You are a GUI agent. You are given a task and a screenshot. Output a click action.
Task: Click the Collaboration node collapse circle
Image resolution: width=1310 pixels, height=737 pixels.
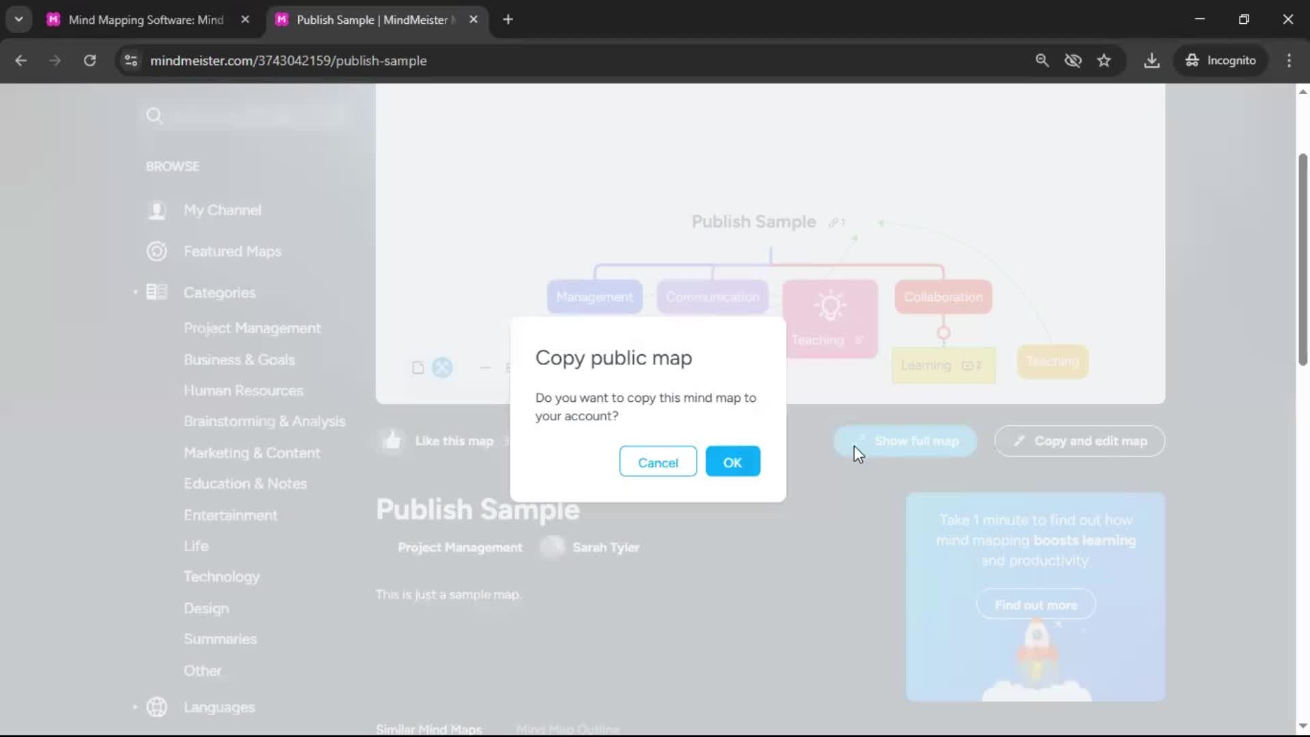click(x=944, y=333)
